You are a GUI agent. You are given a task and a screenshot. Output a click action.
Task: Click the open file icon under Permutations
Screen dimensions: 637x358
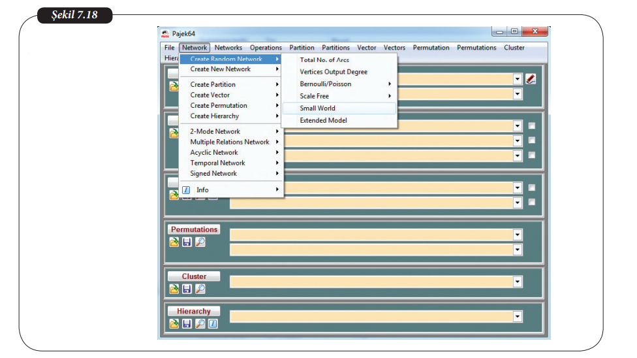[x=174, y=242]
